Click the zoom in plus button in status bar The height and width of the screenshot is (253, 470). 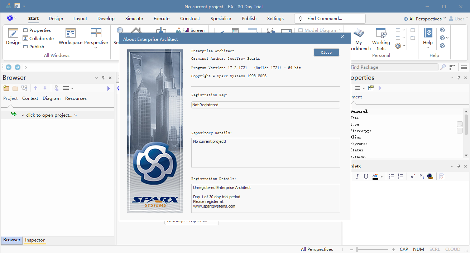(x=393, y=249)
